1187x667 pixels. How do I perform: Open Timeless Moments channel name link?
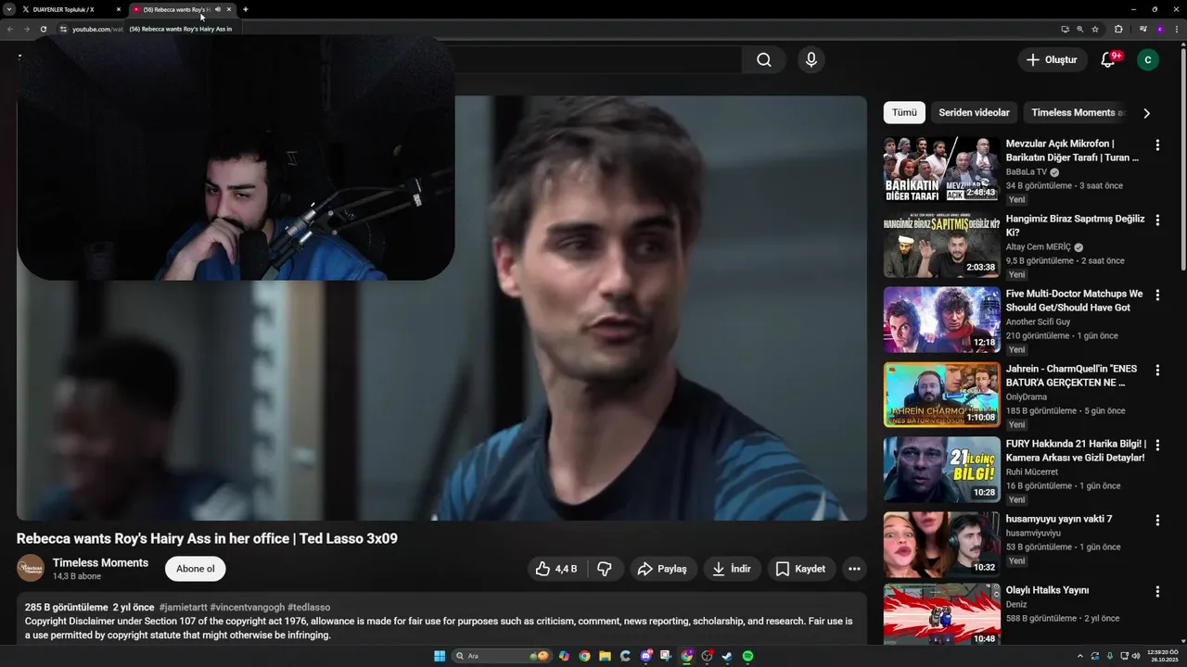click(100, 562)
